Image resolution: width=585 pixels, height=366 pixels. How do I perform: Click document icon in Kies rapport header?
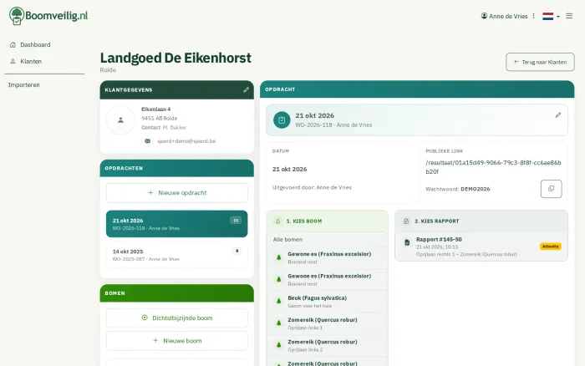pos(406,221)
